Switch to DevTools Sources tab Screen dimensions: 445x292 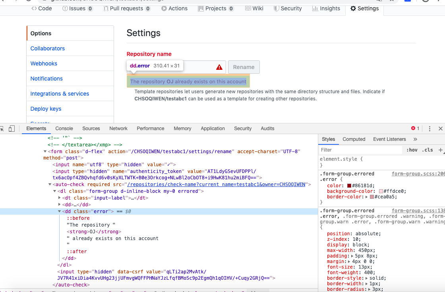pos(91,129)
